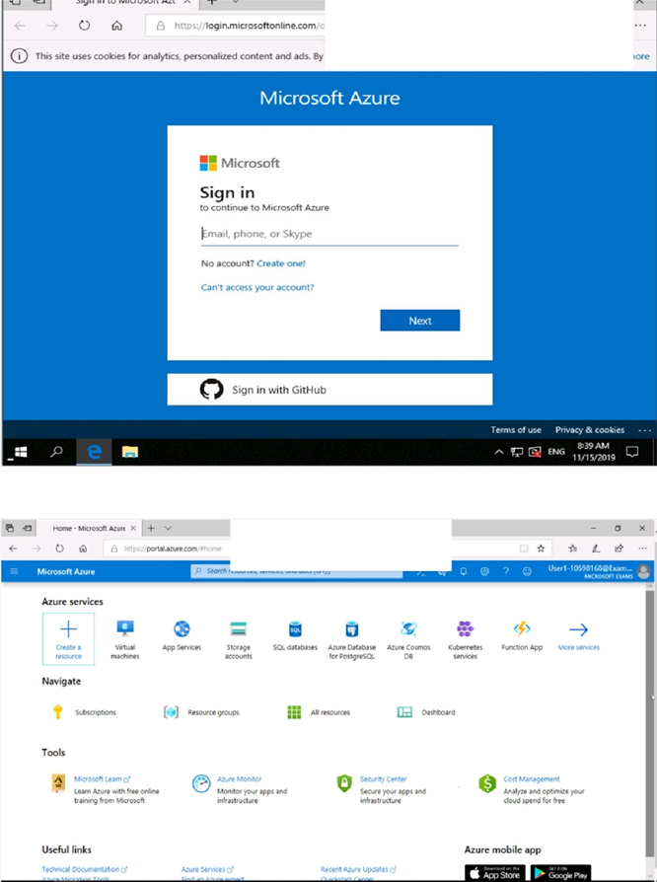The width and height of the screenshot is (657, 882).
Task: Refresh the sign-in browser page
Action: tap(85, 26)
